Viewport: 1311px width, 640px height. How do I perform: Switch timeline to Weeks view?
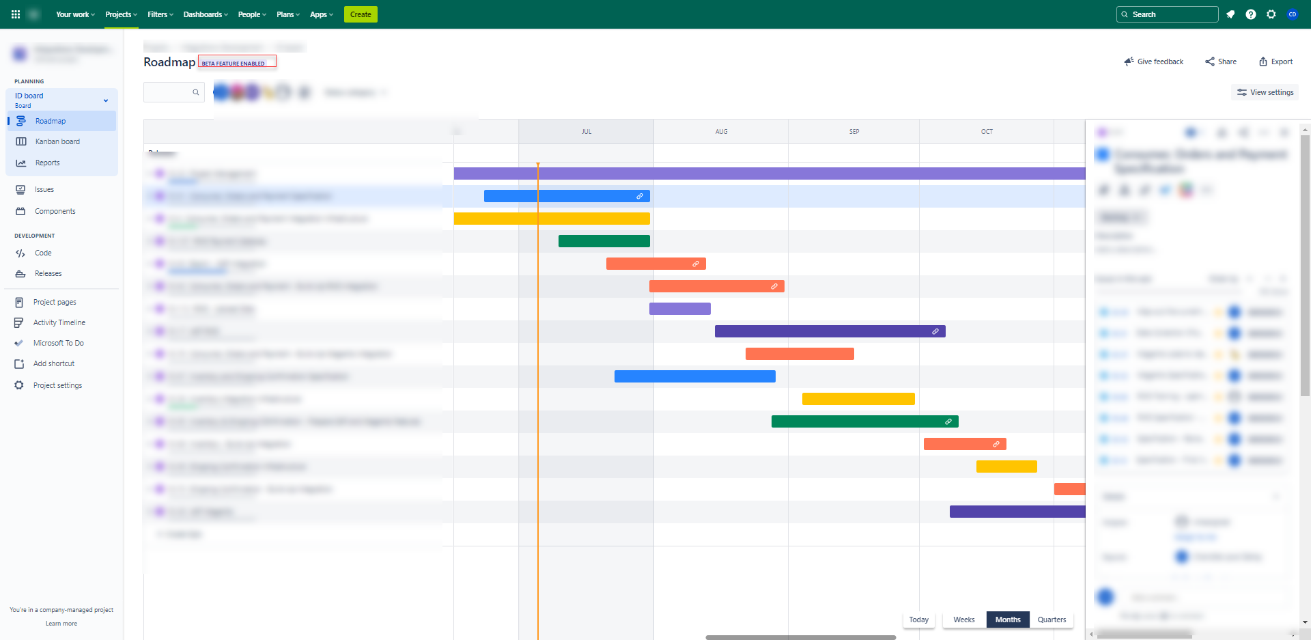(964, 620)
